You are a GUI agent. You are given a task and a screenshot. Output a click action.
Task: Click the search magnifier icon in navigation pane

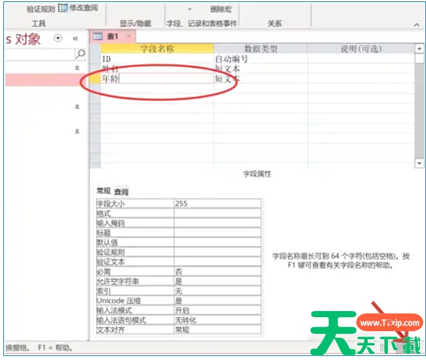81,54
